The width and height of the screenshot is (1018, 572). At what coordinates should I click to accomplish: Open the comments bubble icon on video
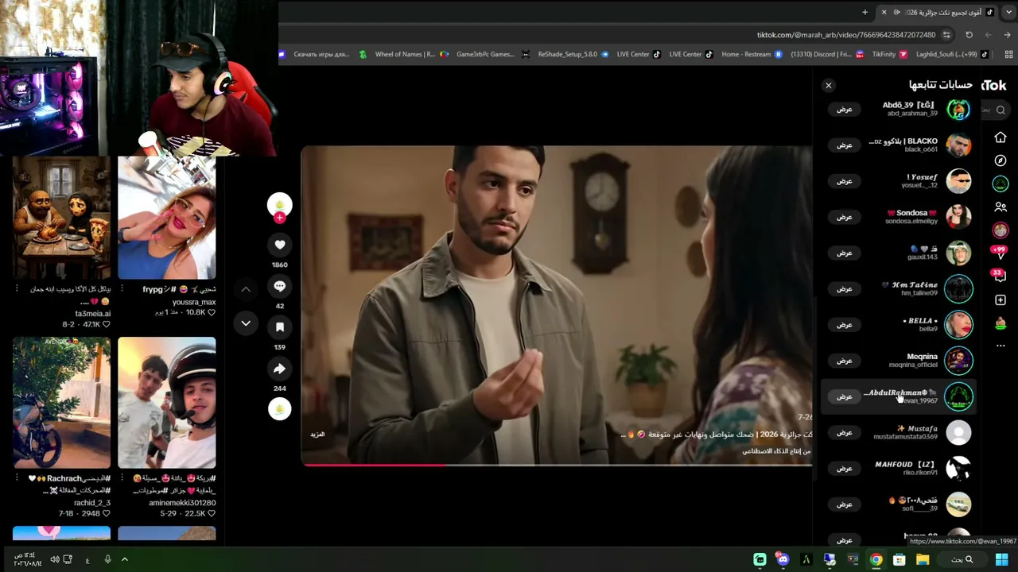click(280, 286)
